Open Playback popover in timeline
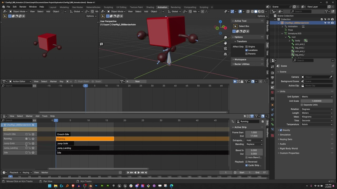 [x=15, y=172]
